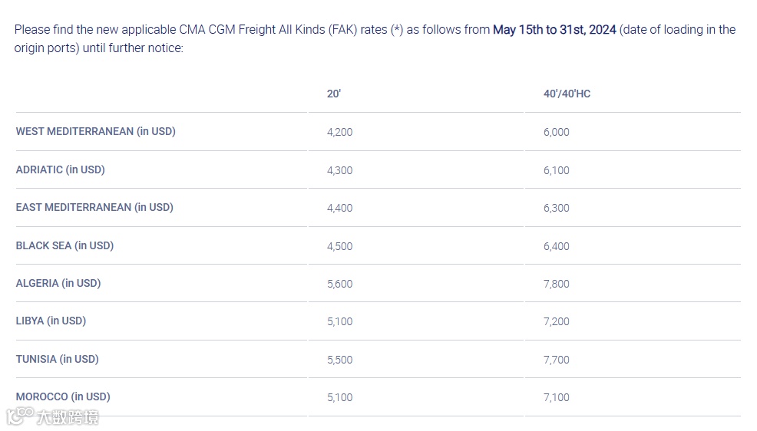Click the LIBYA (in USD) row label
This screenshot has height=431, width=757.
point(51,321)
